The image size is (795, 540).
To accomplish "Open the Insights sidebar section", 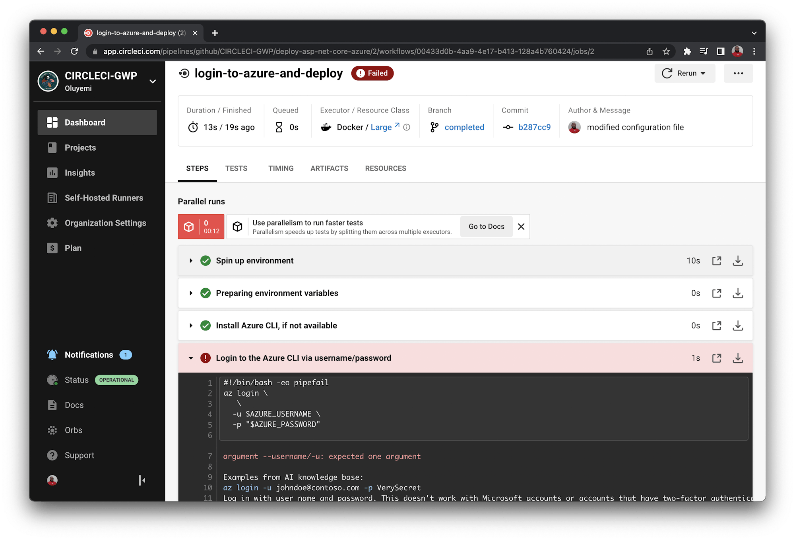I will (x=79, y=173).
